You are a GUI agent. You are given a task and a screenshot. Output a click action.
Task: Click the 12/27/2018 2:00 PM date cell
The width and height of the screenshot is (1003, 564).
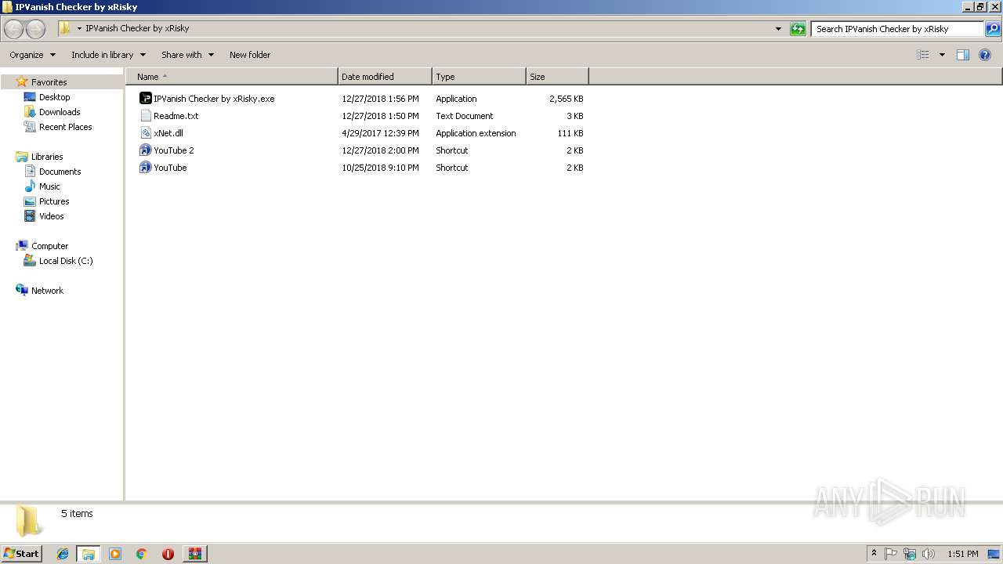pyautogui.click(x=380, y=150)
